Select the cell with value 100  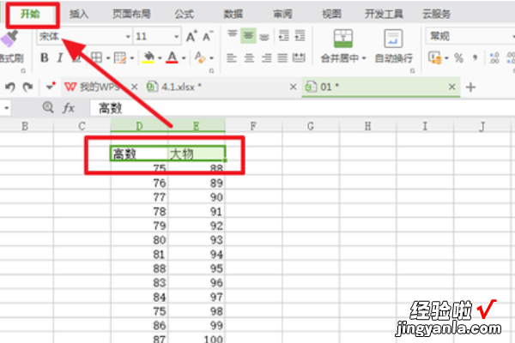(x=197, y=338)
